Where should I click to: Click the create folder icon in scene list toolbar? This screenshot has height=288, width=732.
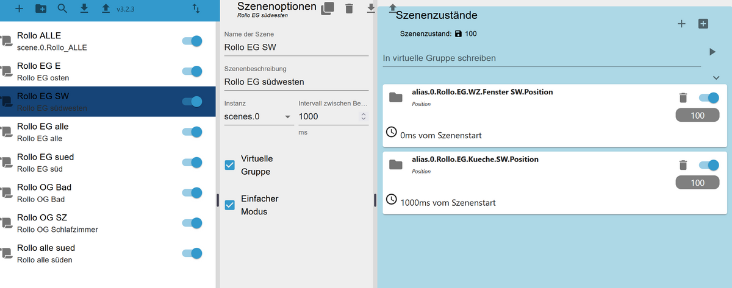pyautogui.click(x=41, y=9)
